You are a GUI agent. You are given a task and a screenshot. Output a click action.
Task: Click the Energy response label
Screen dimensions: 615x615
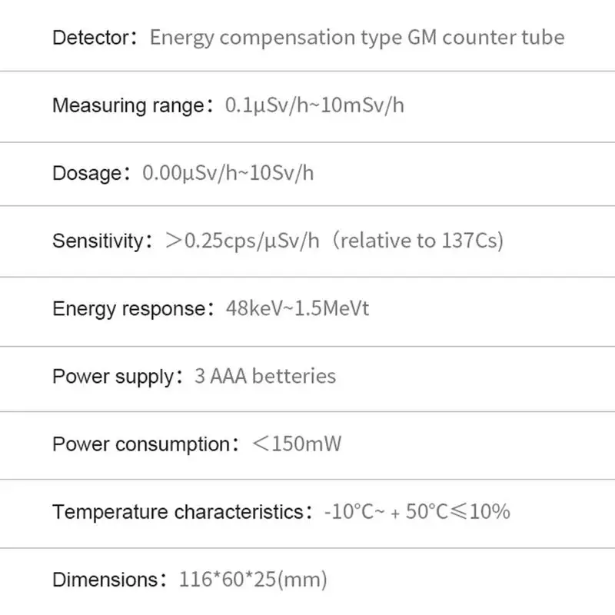point(129,309)
